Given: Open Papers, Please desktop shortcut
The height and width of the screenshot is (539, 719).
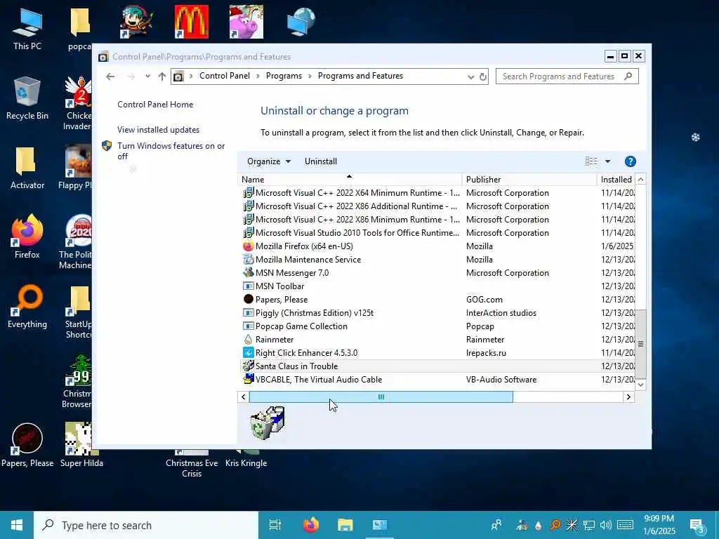Looking at the screenshot, I should [x=27, y=444].
